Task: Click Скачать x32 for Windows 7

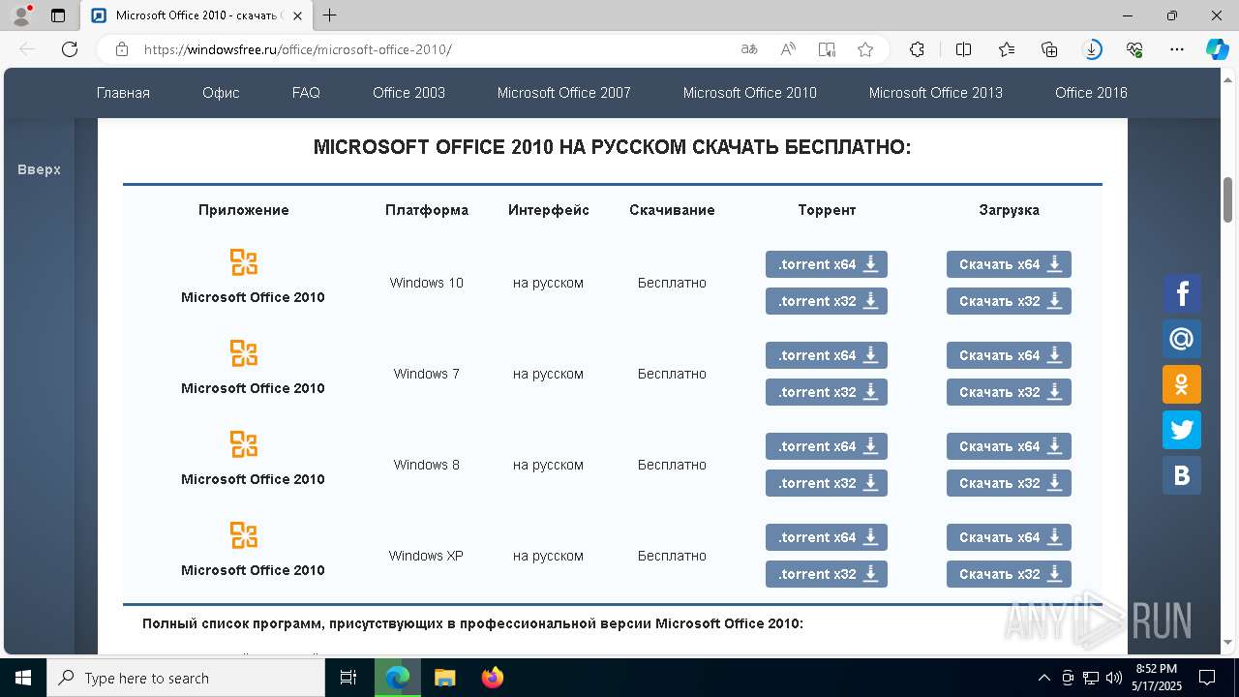Action: point(1009,392)
